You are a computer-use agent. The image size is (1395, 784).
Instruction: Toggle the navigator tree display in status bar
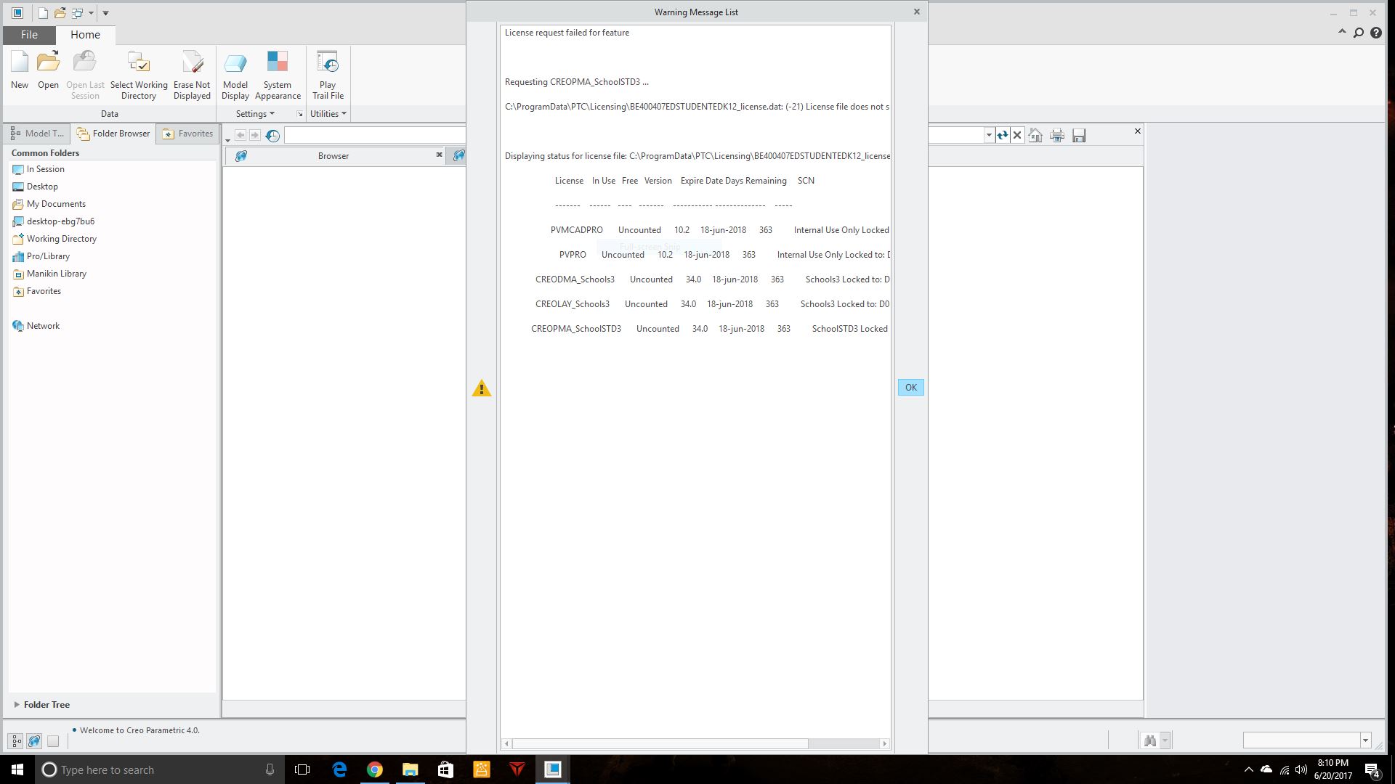tap(16, 741)
